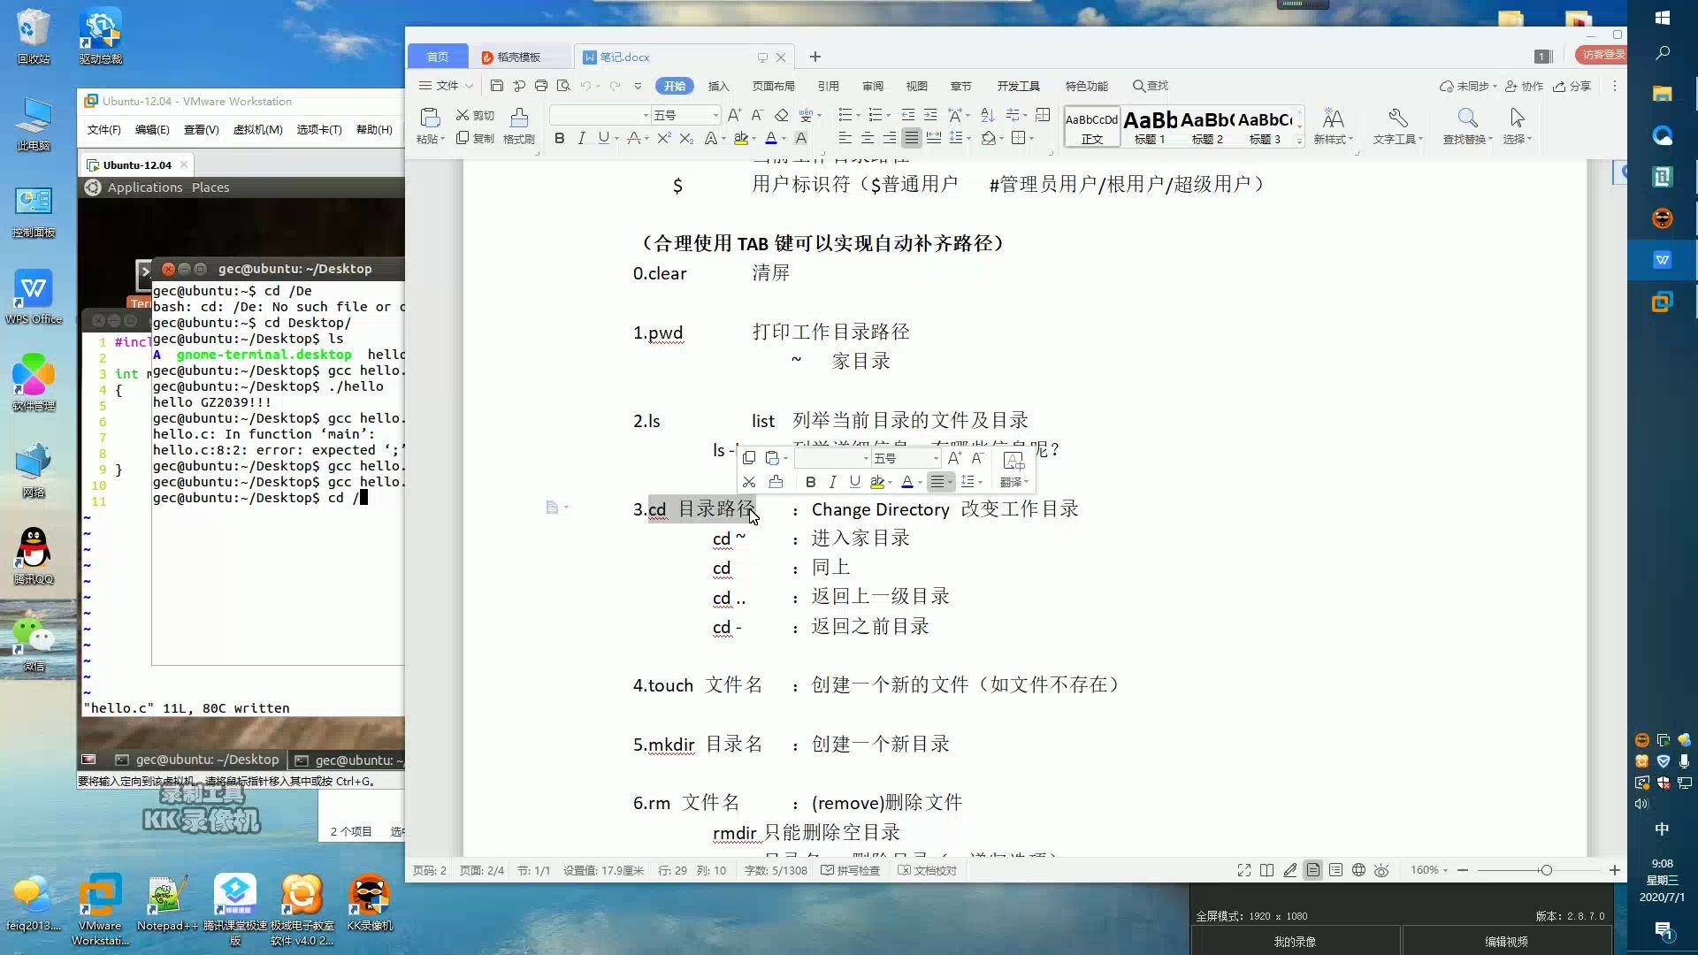Open the paste options on the floating toolbar
This screenshot has width=1698, height=955.
pos(775,458)
